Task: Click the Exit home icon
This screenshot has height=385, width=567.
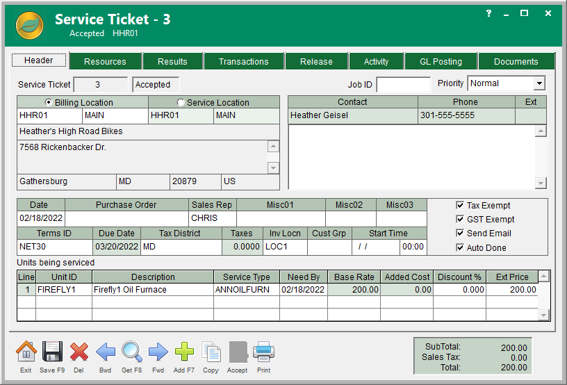Action: tap(26, 352)
